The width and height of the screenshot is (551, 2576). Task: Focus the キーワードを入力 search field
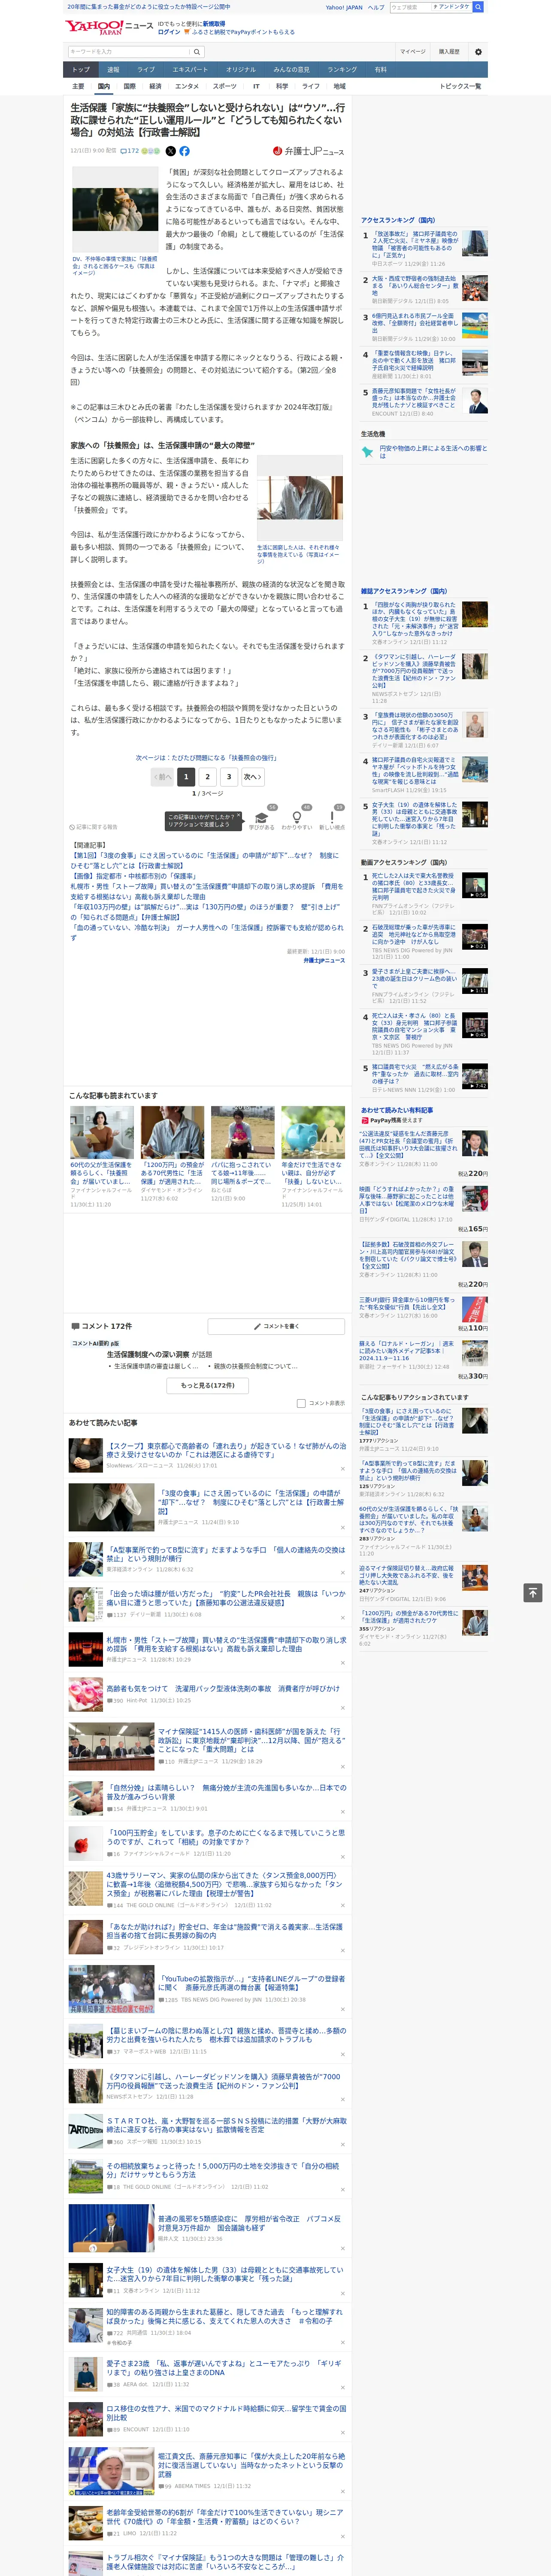129,51
